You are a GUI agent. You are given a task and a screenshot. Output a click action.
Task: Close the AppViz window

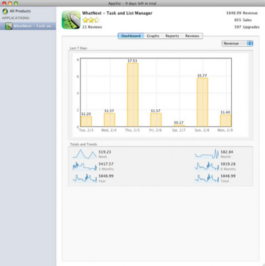coord(4,3)
